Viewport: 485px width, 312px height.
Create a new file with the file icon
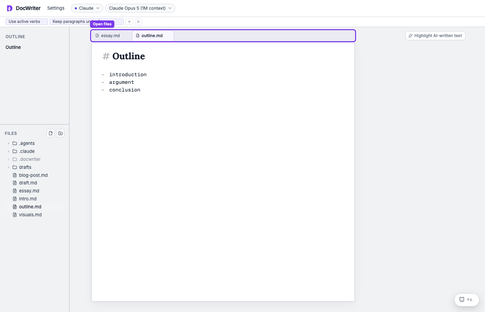coord(51,133)
